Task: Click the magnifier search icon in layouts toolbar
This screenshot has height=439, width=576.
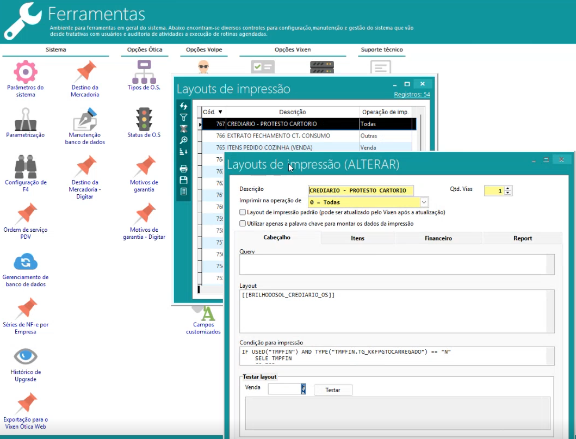Action: [184, 140]
